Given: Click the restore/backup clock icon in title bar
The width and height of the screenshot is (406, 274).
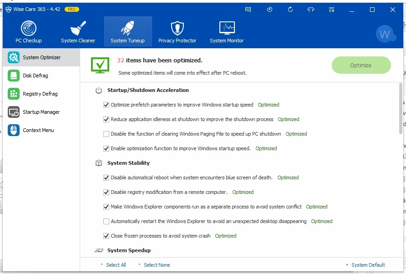Looking at the screenshot, I should (x=269, y=10).
